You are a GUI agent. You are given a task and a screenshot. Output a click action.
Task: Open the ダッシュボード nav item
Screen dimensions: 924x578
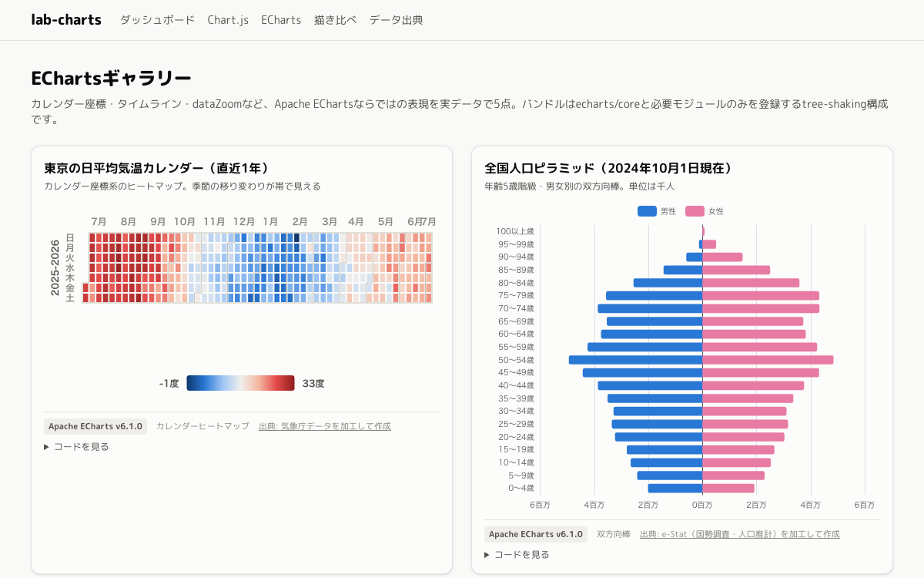pyautogui.click(x=157, y=20)
